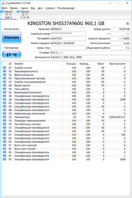
Task: Open the Справка menu
Action: click(x=50, y=8)
